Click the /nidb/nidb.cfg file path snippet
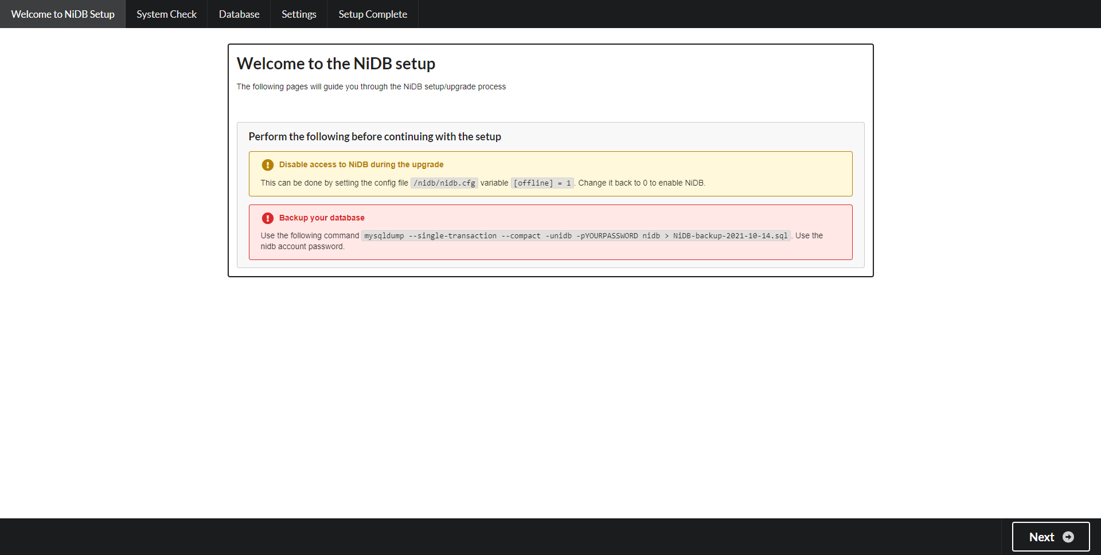 point(444,183)
